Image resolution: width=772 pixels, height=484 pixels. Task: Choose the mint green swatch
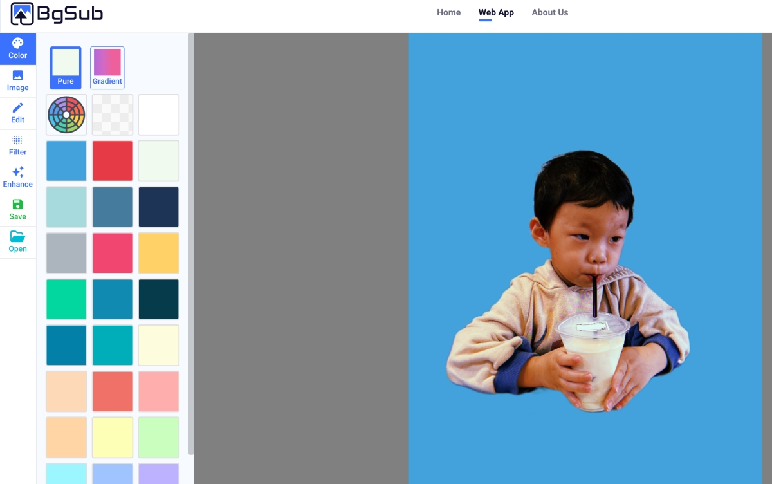point(66,299)
